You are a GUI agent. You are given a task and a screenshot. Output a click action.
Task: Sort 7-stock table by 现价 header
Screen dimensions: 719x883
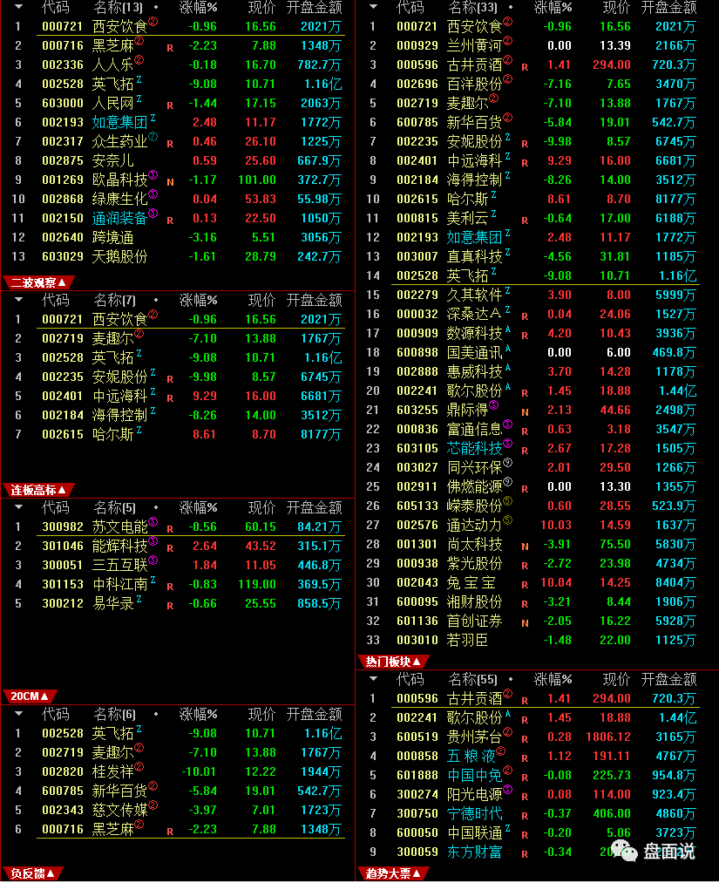pos(261,300)
